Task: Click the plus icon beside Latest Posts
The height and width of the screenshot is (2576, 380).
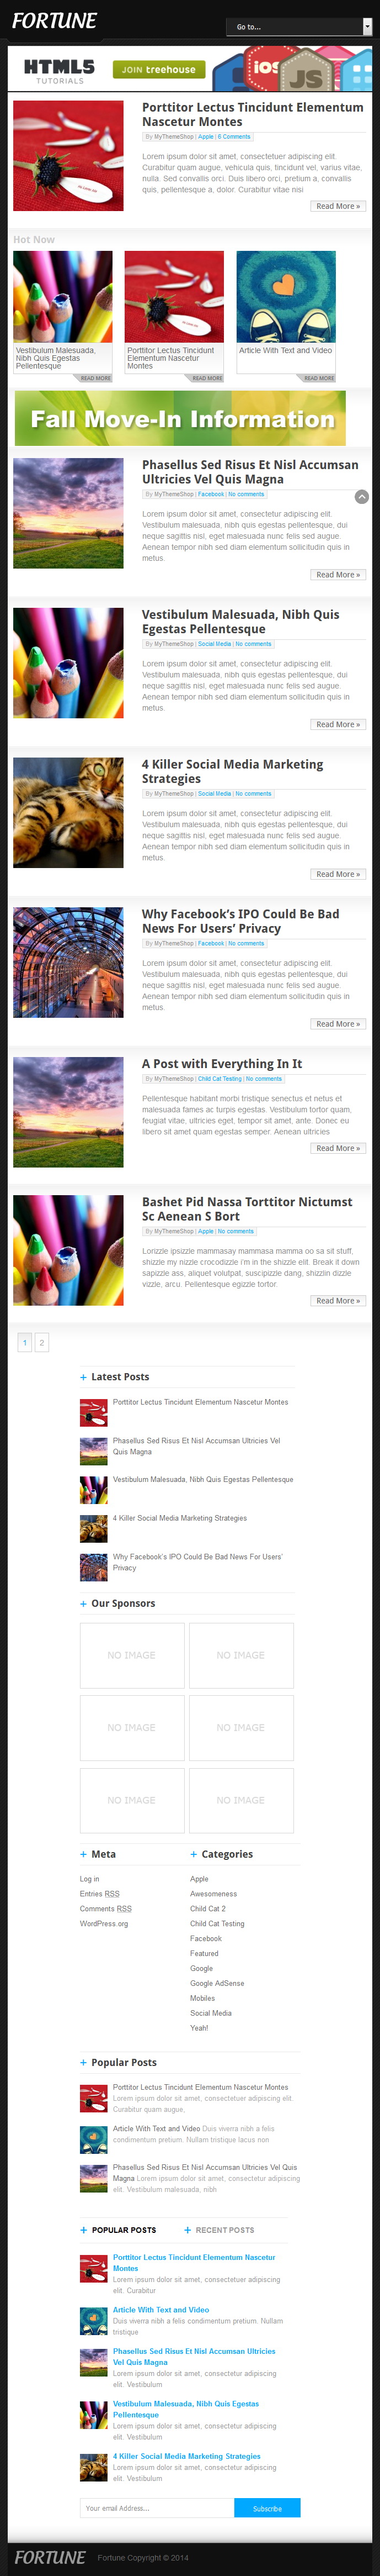Action: click(84, 1377)
